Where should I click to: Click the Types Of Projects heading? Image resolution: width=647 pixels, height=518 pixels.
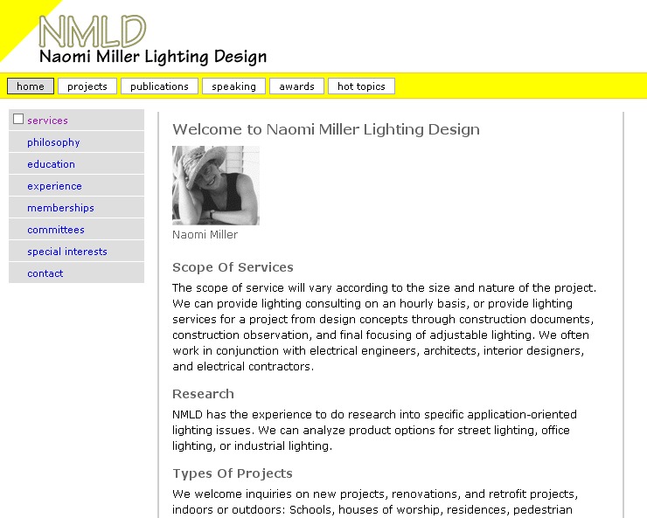tap(233, 473)
